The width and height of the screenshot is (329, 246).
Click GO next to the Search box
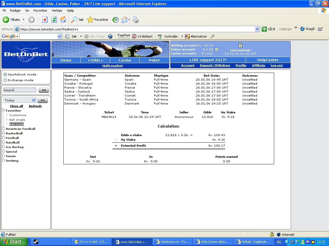coord(44,90)
